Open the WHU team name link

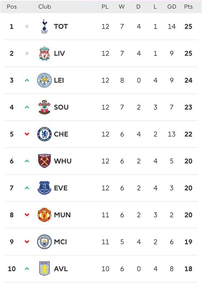pos(63,161)
